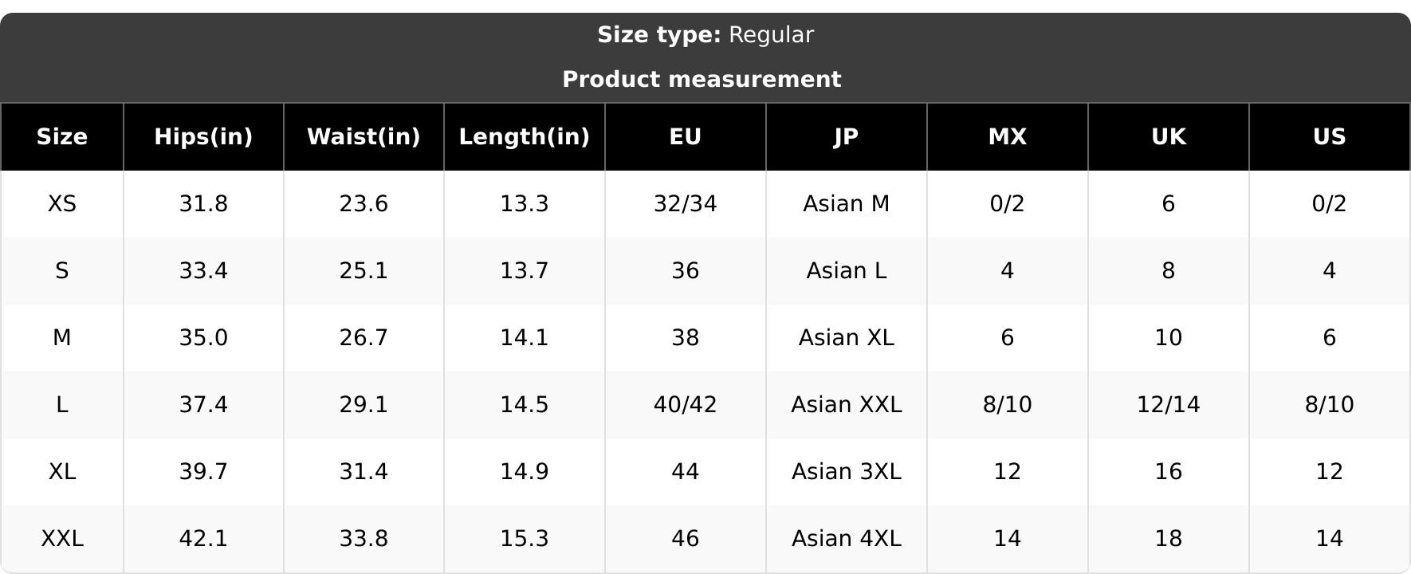
Task: Select the Asian 4XL cell
Action: tap(847, 539)
